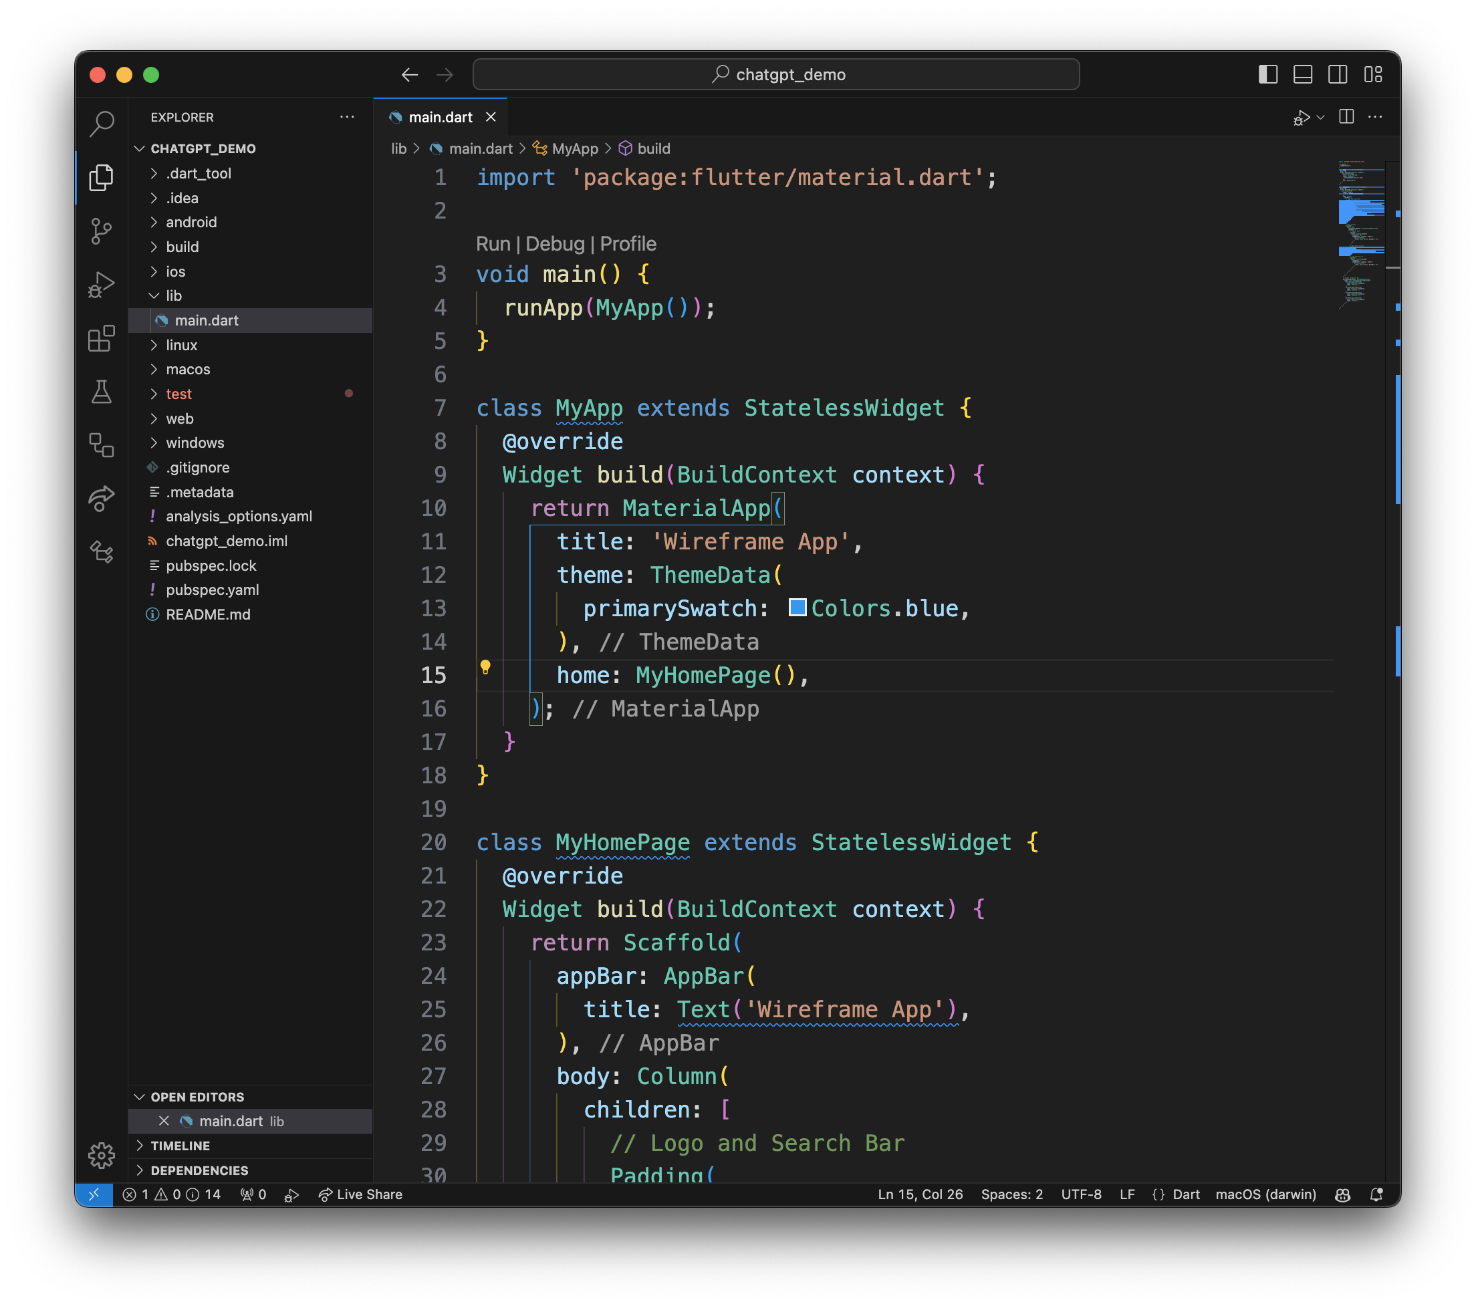The width and height of the screenshot is (1476, 1306).
Task: Open the Manage gear menu
Action: point(101,1156)
